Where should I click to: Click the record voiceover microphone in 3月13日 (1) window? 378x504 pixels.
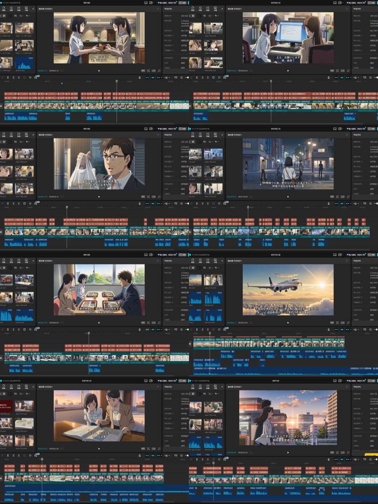(x=329, y=77)
